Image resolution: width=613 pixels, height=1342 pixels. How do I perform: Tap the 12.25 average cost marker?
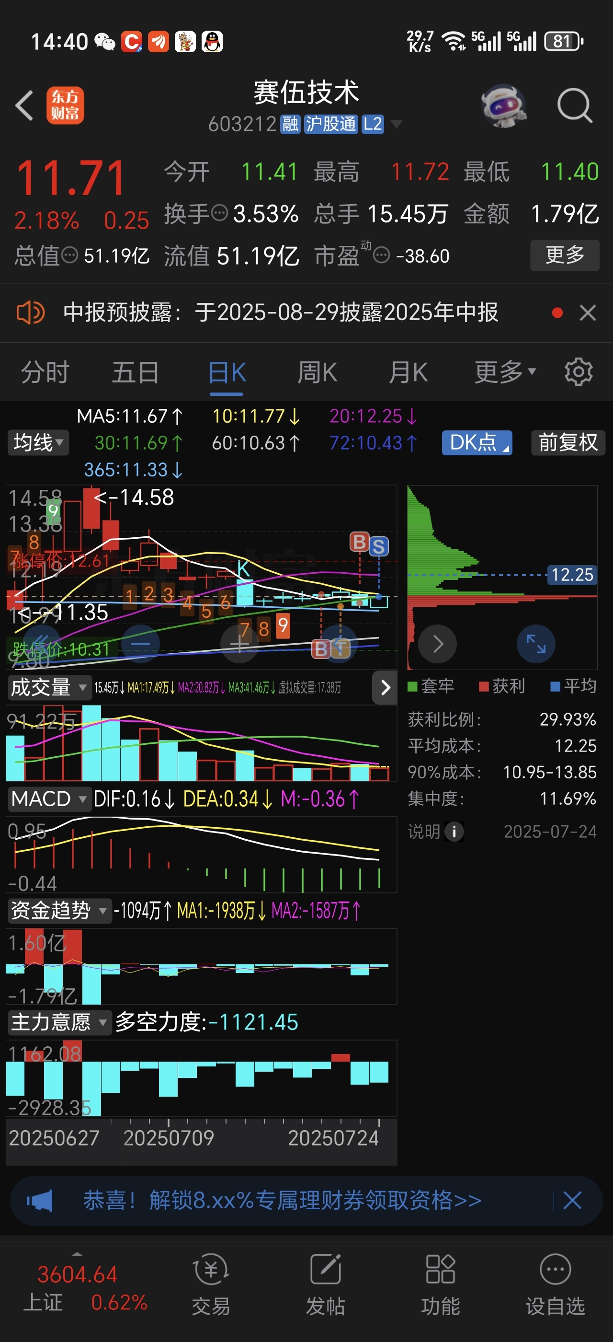(572, 575)
